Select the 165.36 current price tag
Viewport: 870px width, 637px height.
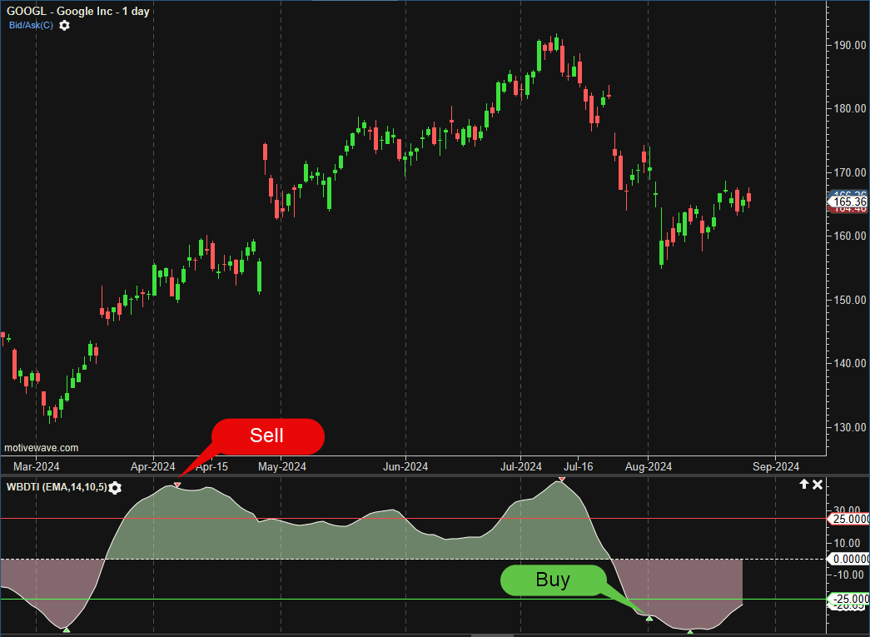pyautogui.click(x=849, y=202)
